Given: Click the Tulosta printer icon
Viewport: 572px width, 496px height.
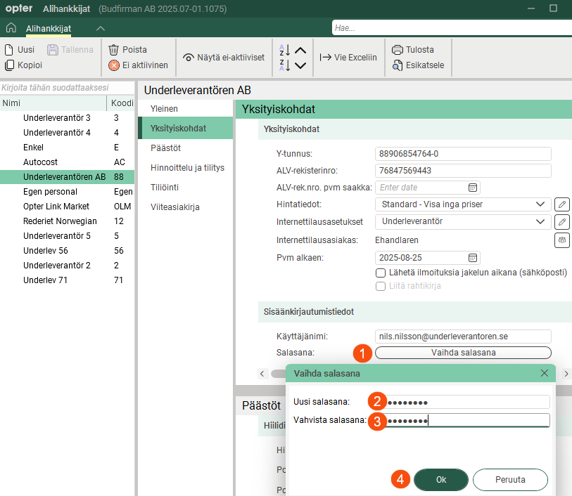Looking at the screenshot, I should point(398,50).
